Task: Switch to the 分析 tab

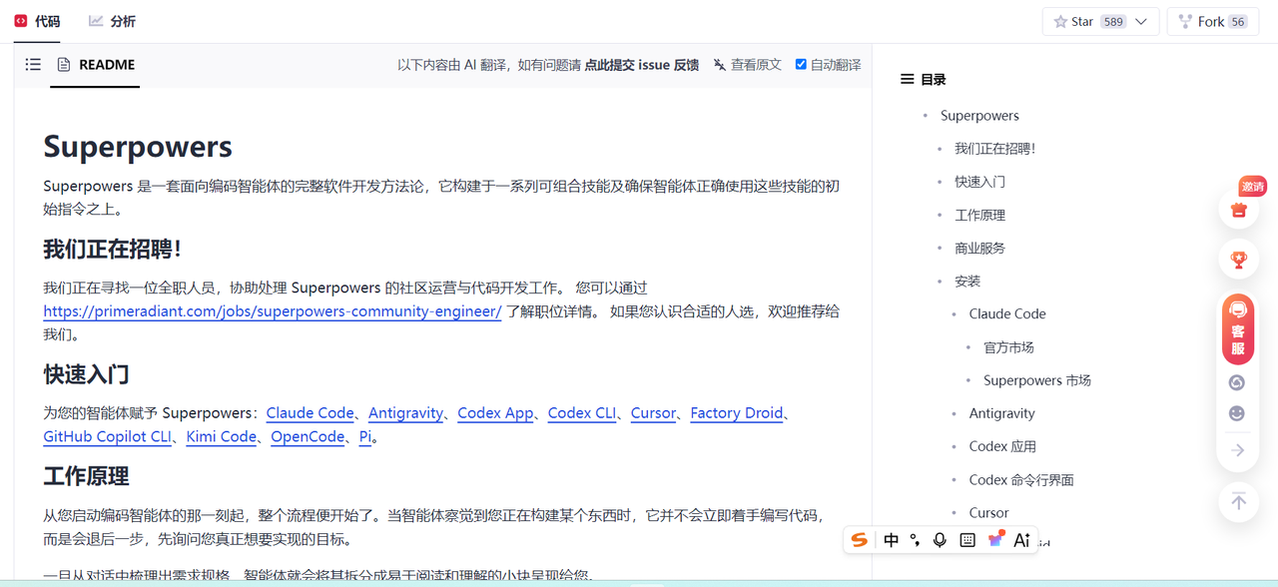Action: (x=112, y=21)
